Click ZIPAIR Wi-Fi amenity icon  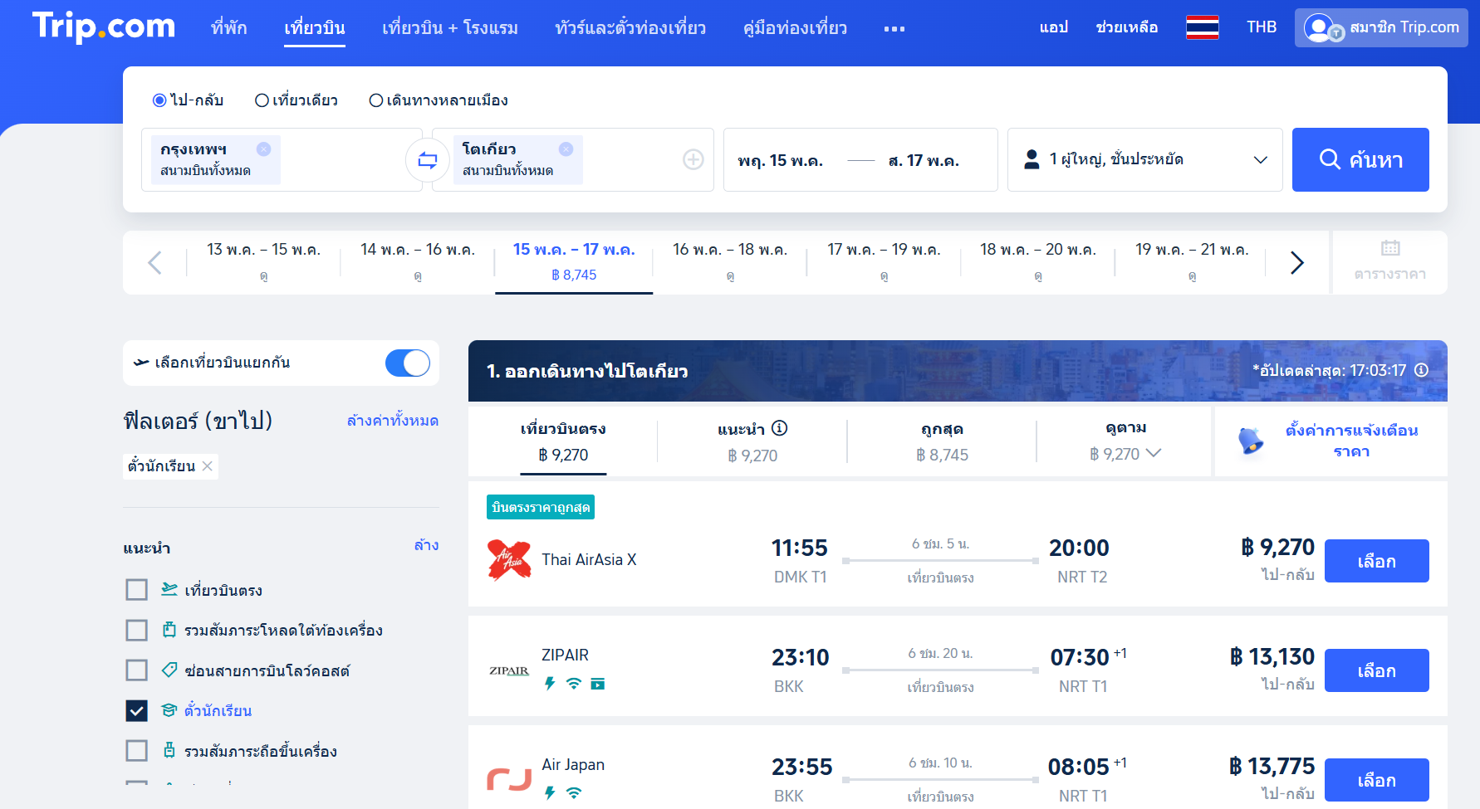pos(573,684)
